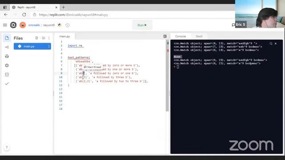Open the browser tab actions icon
The image size is (285, 160).
5,7
